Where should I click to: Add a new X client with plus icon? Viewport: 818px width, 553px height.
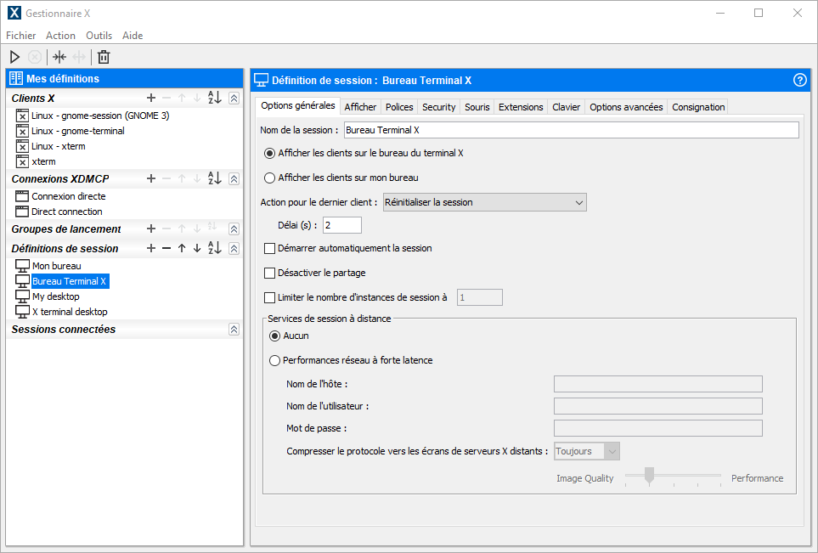[151, 99]
